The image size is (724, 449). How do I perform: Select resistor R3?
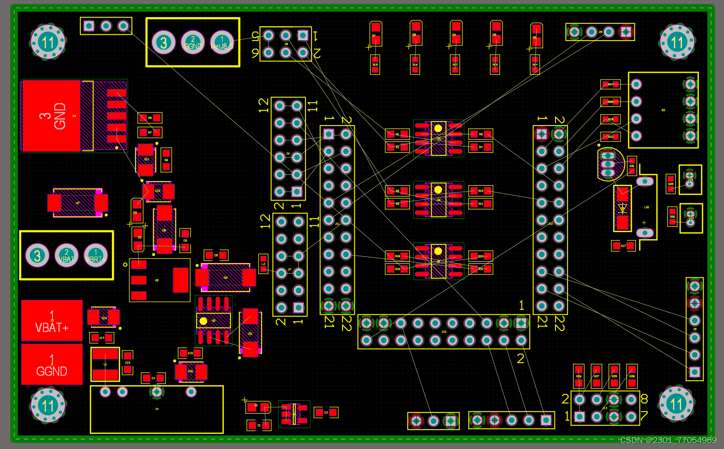click(480, 134)
